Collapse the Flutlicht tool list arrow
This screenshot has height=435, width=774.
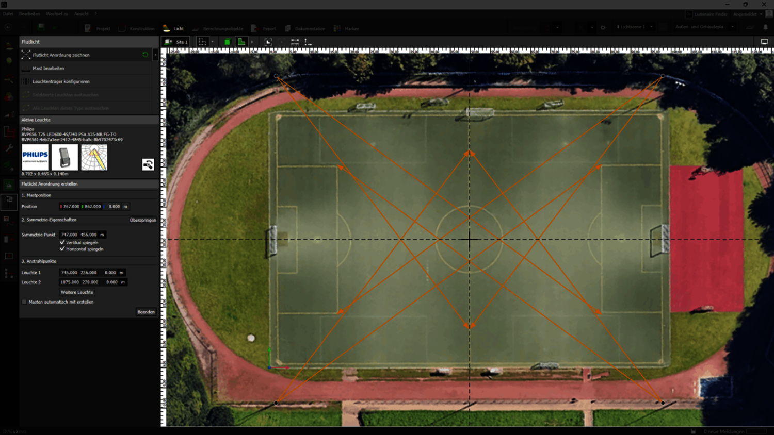[x=155, y=55]
